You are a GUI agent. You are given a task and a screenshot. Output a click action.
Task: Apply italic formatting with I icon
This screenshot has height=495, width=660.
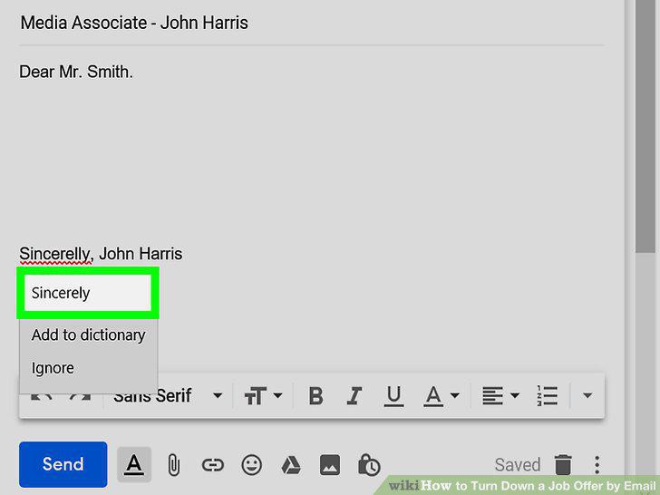click(354, 395)
